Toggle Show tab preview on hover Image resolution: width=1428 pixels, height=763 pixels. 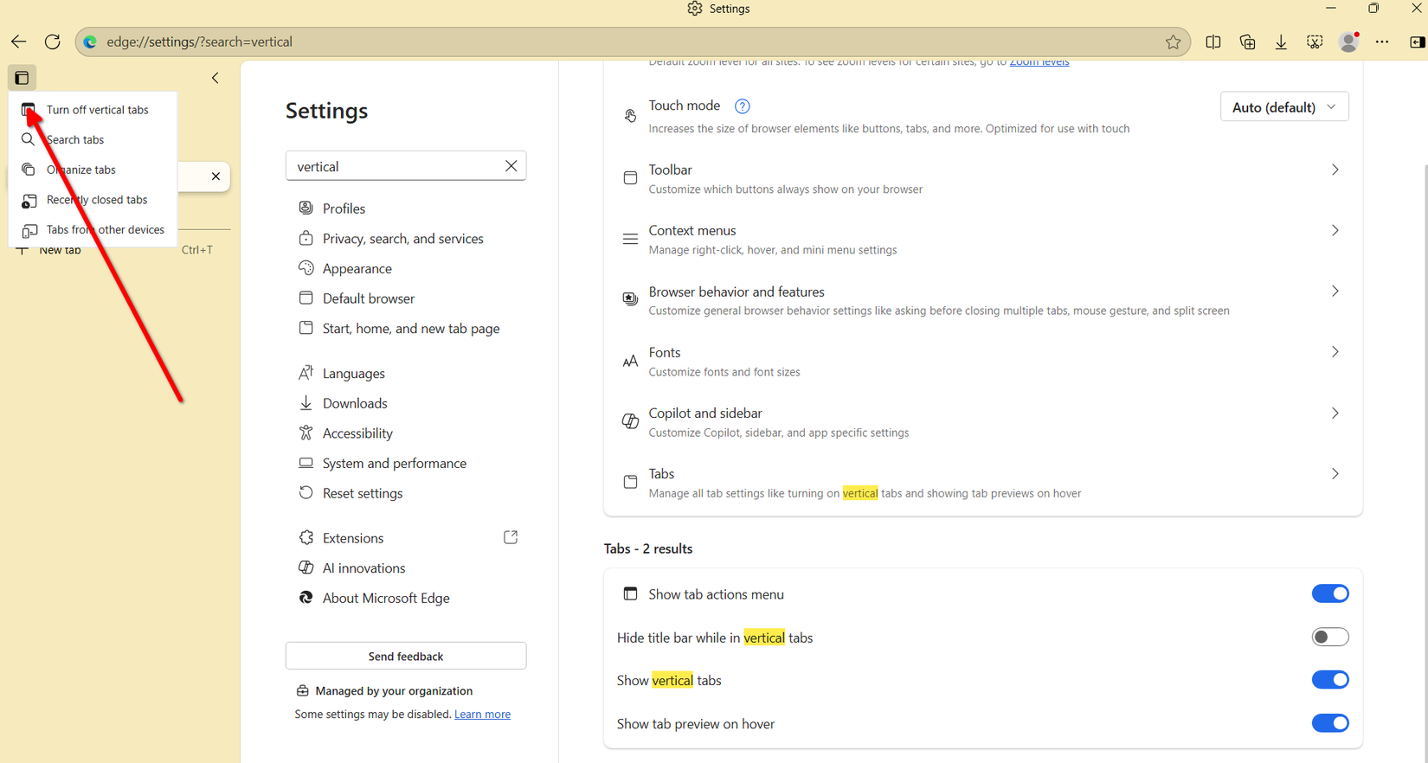[x=1330, y=723]
